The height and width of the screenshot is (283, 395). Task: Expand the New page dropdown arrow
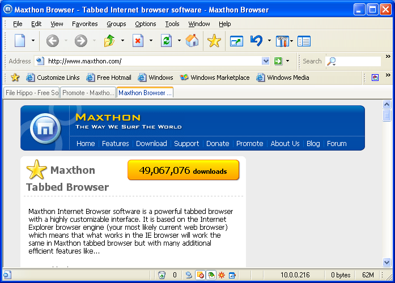tap(33, 41)
